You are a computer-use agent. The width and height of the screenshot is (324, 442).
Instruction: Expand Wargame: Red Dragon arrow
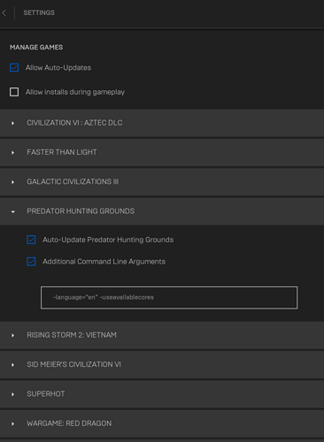[12, 423]
